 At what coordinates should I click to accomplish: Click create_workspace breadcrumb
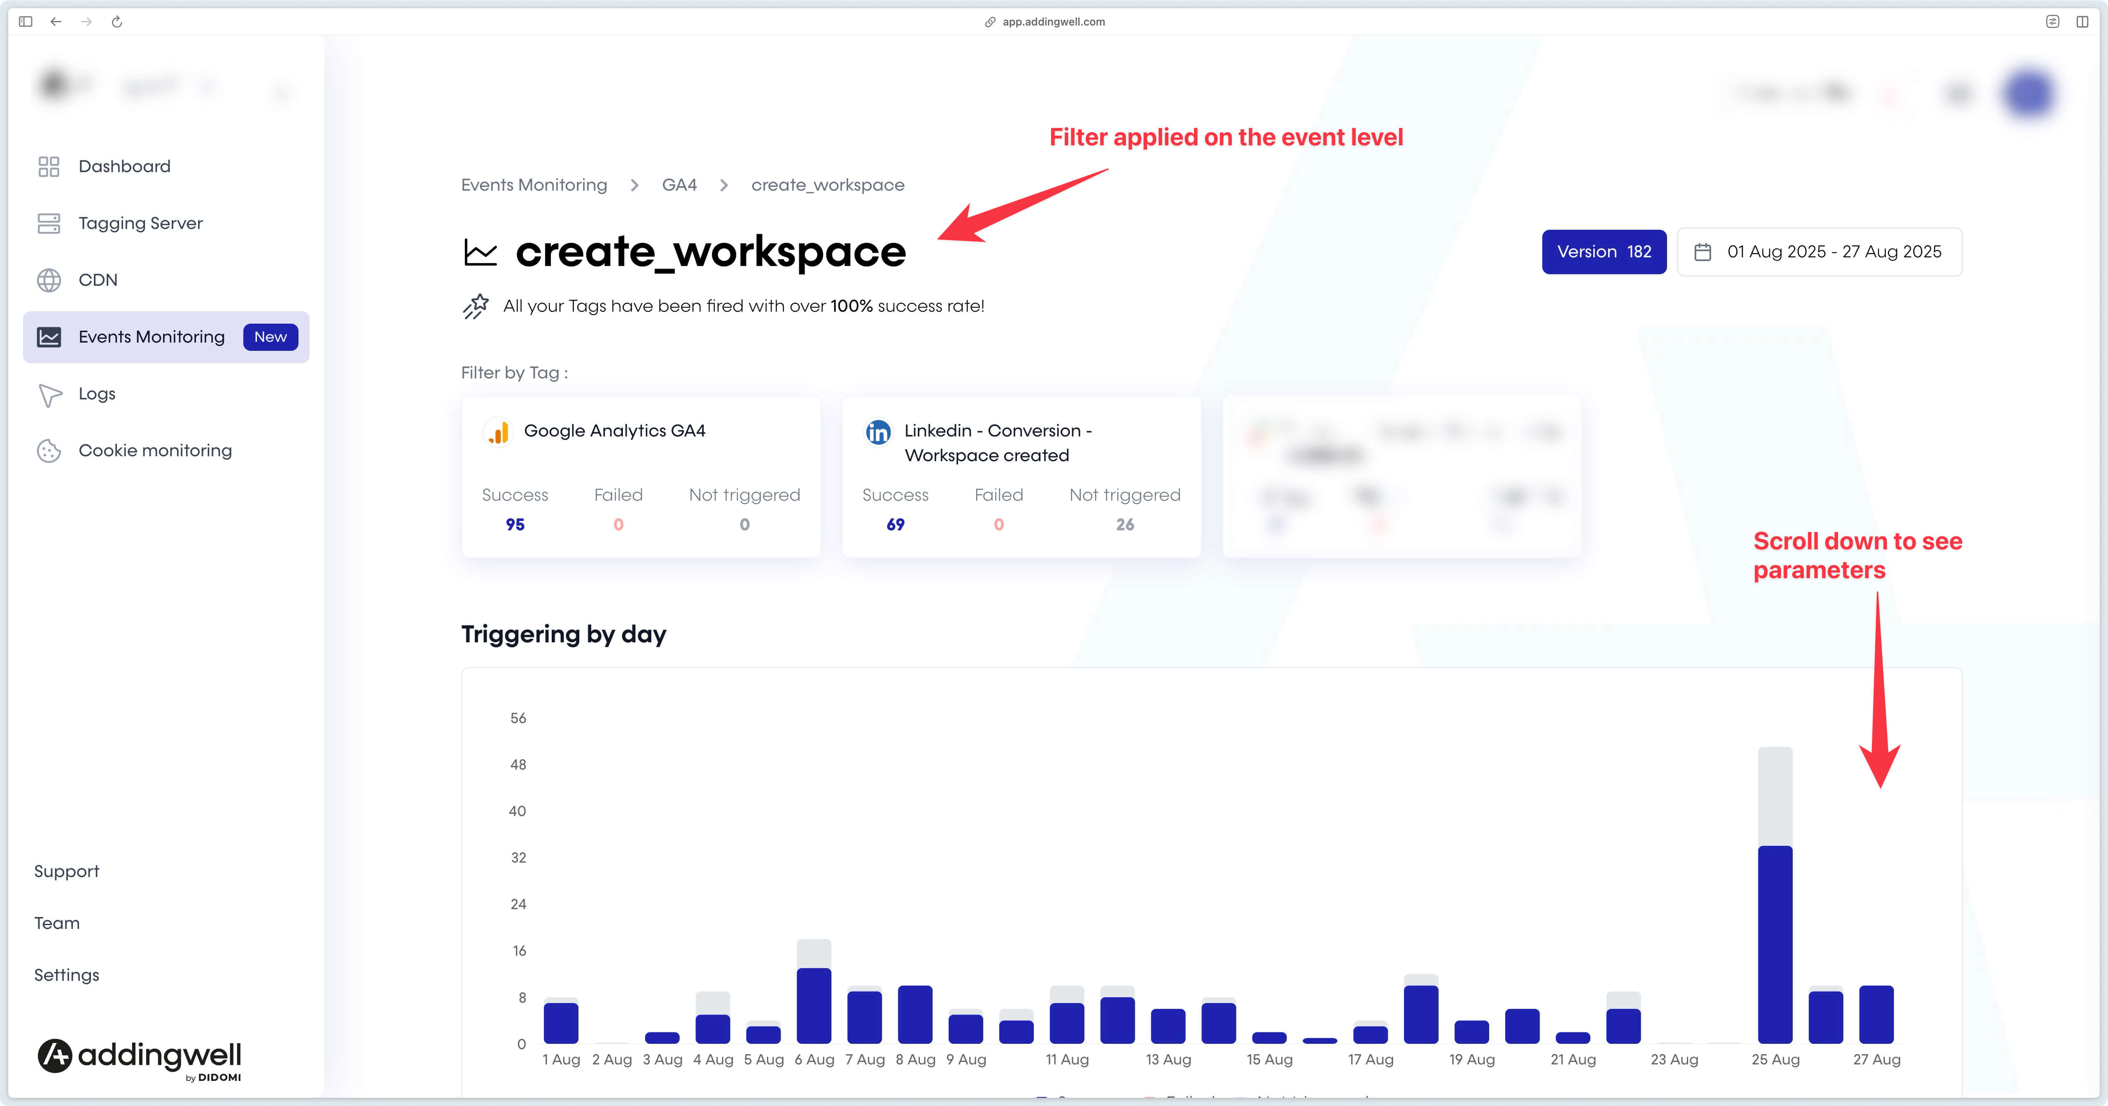[827, 186]
